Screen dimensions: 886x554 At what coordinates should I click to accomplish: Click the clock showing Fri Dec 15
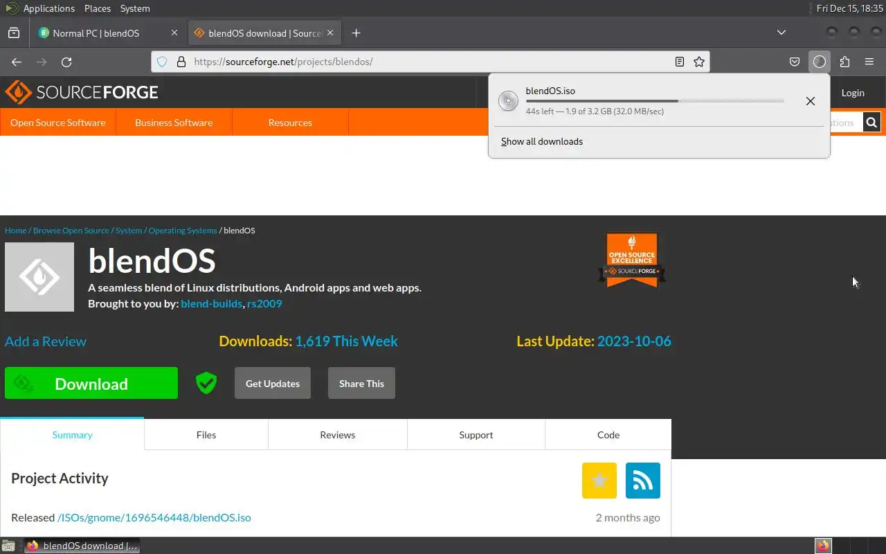[850, 8]
